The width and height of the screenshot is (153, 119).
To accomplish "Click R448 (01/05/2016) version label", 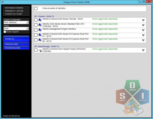I will [11, 116].
